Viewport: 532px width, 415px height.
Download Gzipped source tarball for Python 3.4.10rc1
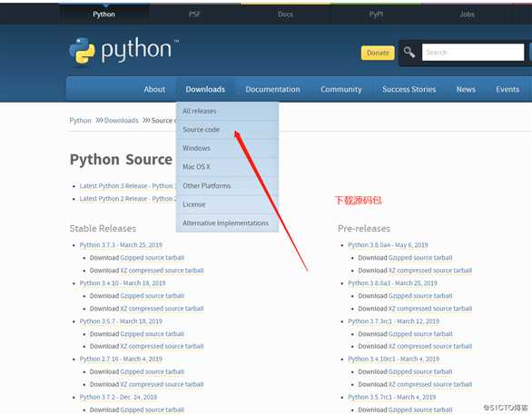(x=420, y=371)
